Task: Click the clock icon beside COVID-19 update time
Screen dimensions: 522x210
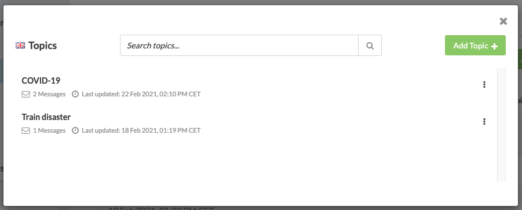Action: (x=75, y=94)
